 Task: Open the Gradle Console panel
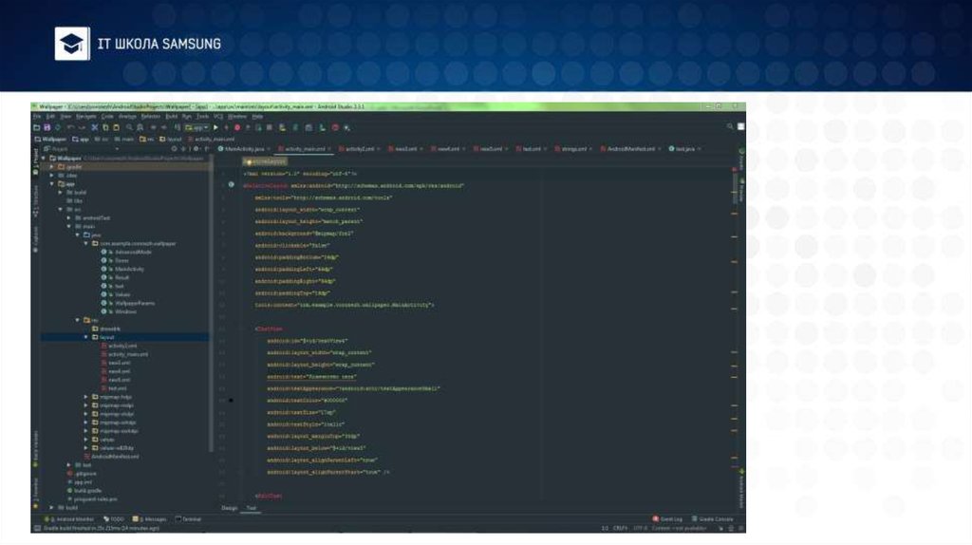(x=713, y=519)
